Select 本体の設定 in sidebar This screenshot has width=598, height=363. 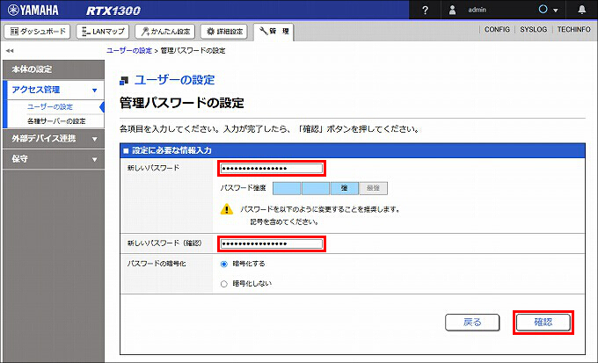coord(54,69)
